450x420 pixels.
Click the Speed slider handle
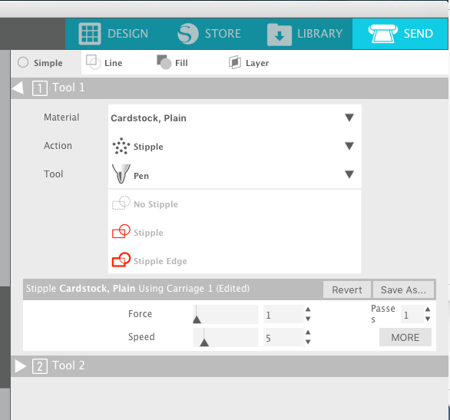[204, 342]
